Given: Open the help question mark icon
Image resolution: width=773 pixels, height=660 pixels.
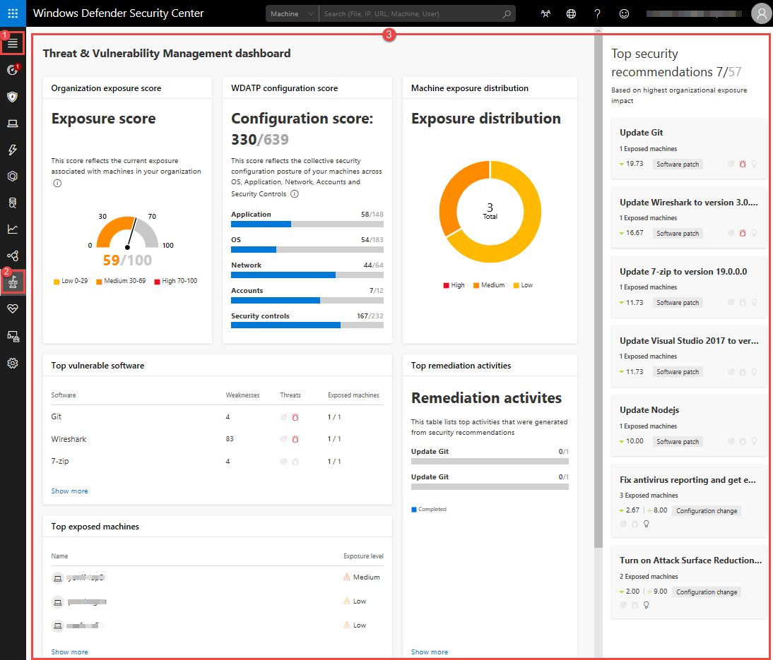Looking at the screenshot, I should click(x=597, y=14).
